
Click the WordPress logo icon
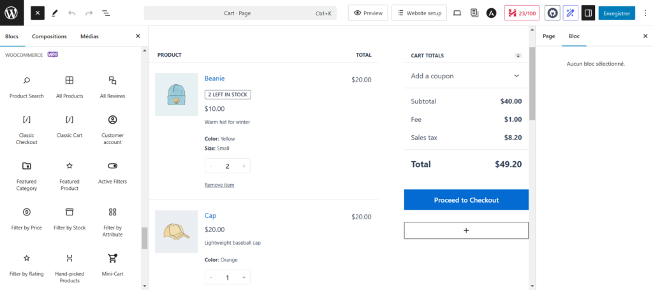[12, 12]
